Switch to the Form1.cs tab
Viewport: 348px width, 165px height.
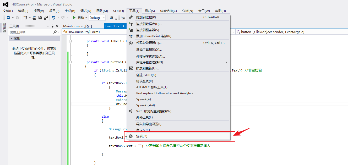coord(112,26)
